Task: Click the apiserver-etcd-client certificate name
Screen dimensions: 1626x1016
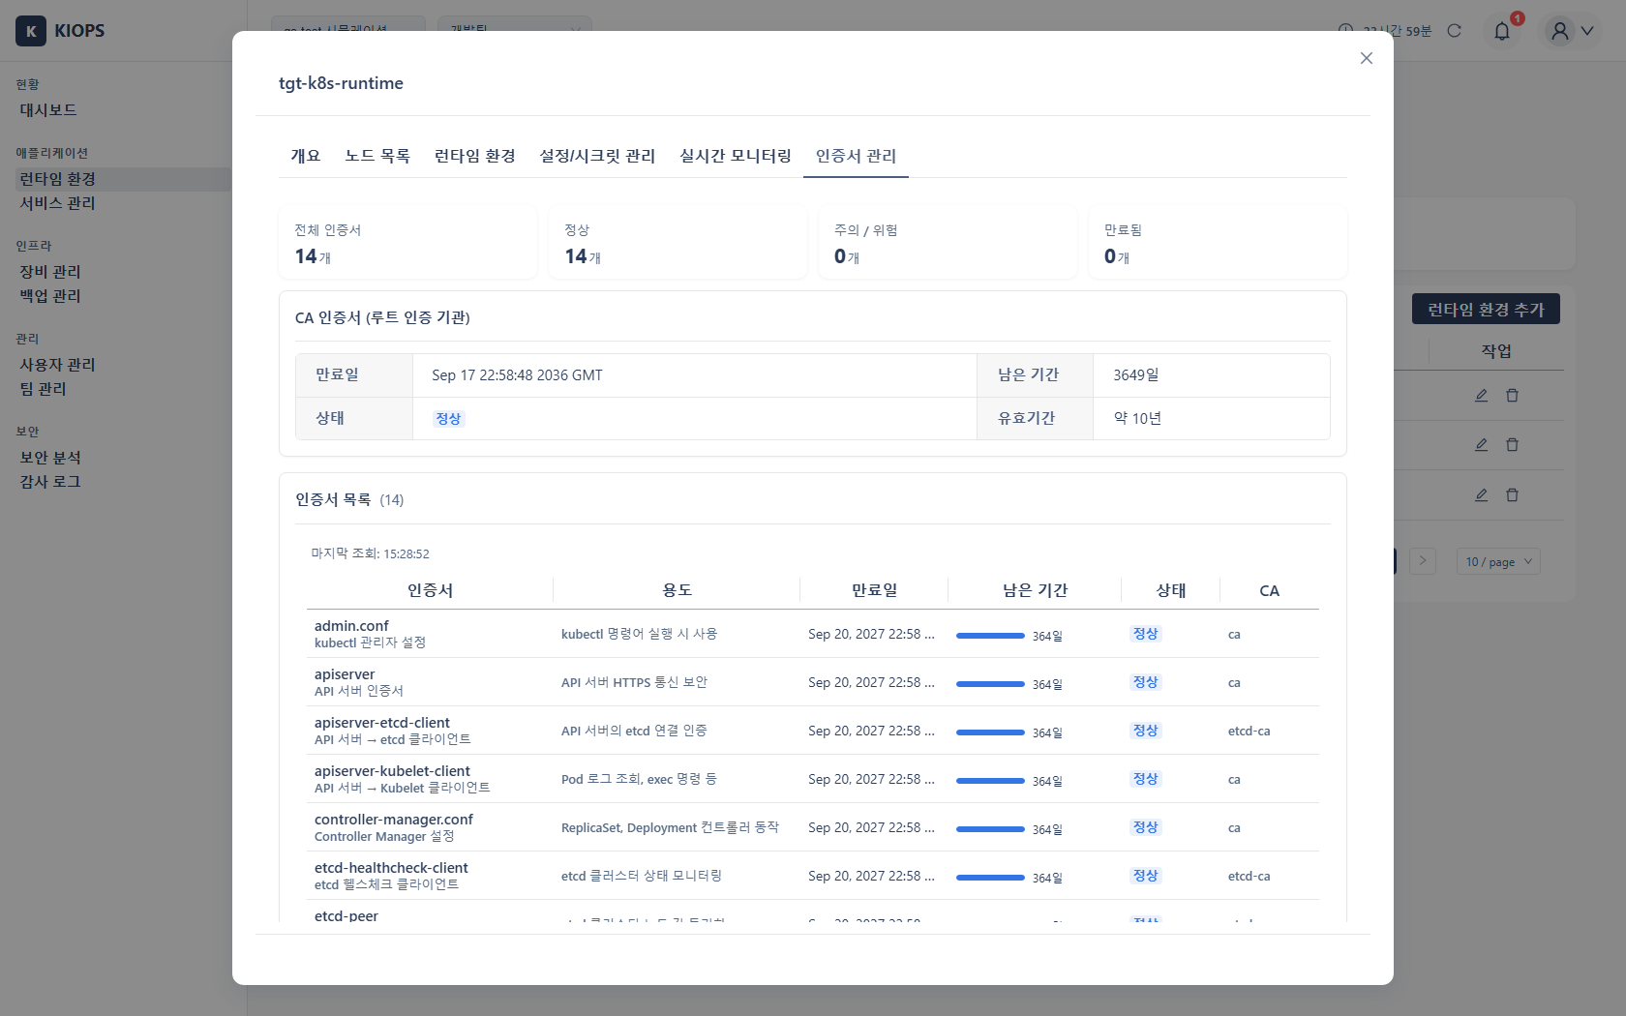Action: coord(382,723)
